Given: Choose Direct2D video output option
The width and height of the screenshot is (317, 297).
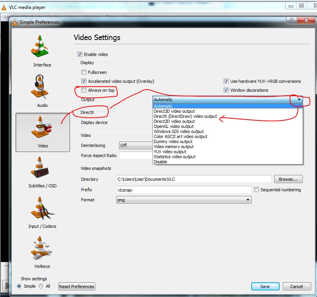Looking at the screenshot, I should point(228,121).
